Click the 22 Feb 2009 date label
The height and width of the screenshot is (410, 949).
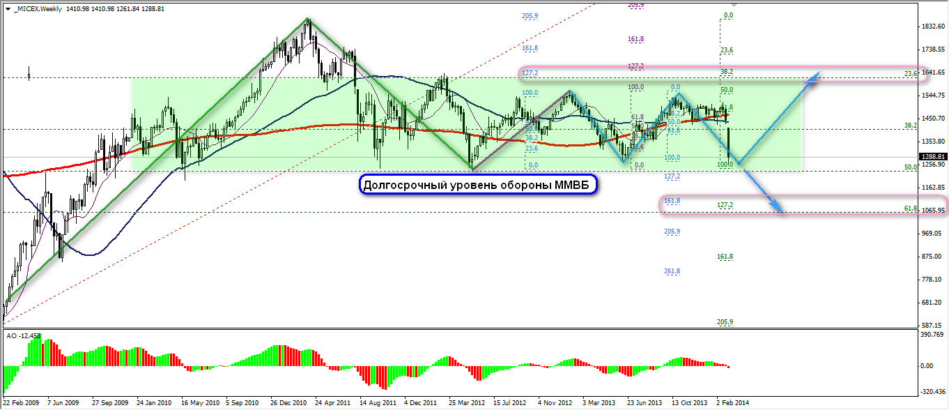click(19, 403)
